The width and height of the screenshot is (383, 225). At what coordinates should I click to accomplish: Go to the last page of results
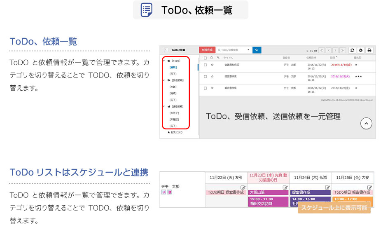(x=343, y=50)
